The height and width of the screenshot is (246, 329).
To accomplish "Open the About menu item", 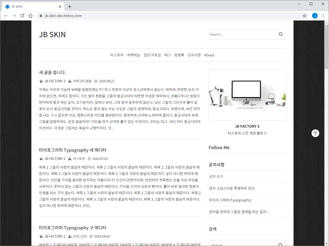I will pos(209,55).
